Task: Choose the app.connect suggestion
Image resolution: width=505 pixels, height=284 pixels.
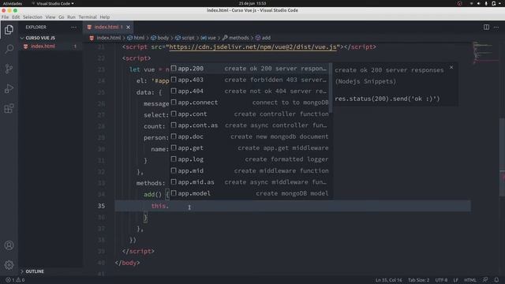Action: pos(249,103)
